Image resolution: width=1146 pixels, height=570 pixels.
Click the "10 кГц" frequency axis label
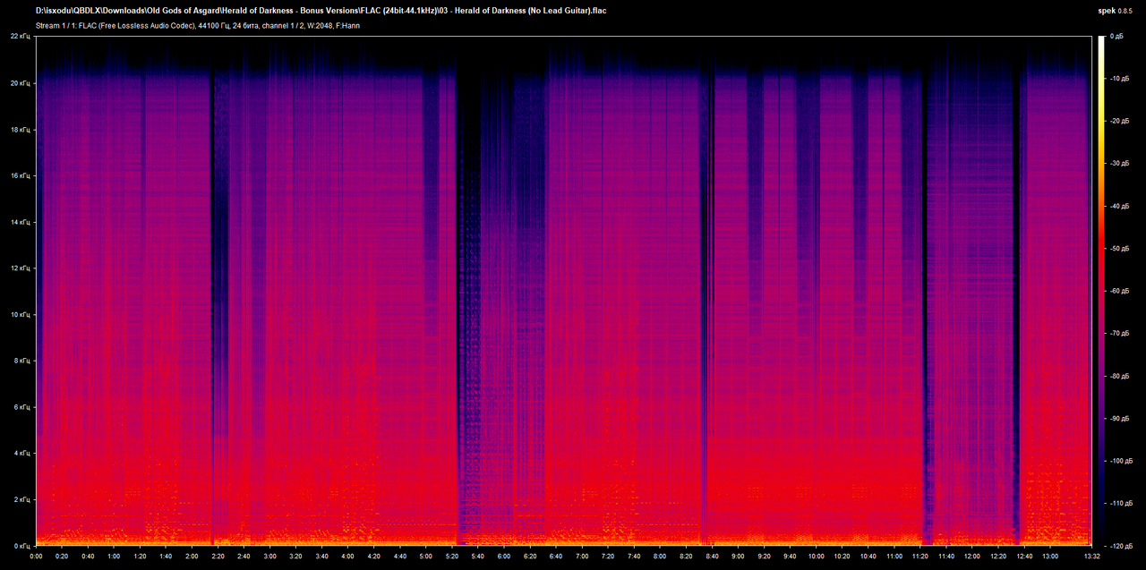coord(21,315)
